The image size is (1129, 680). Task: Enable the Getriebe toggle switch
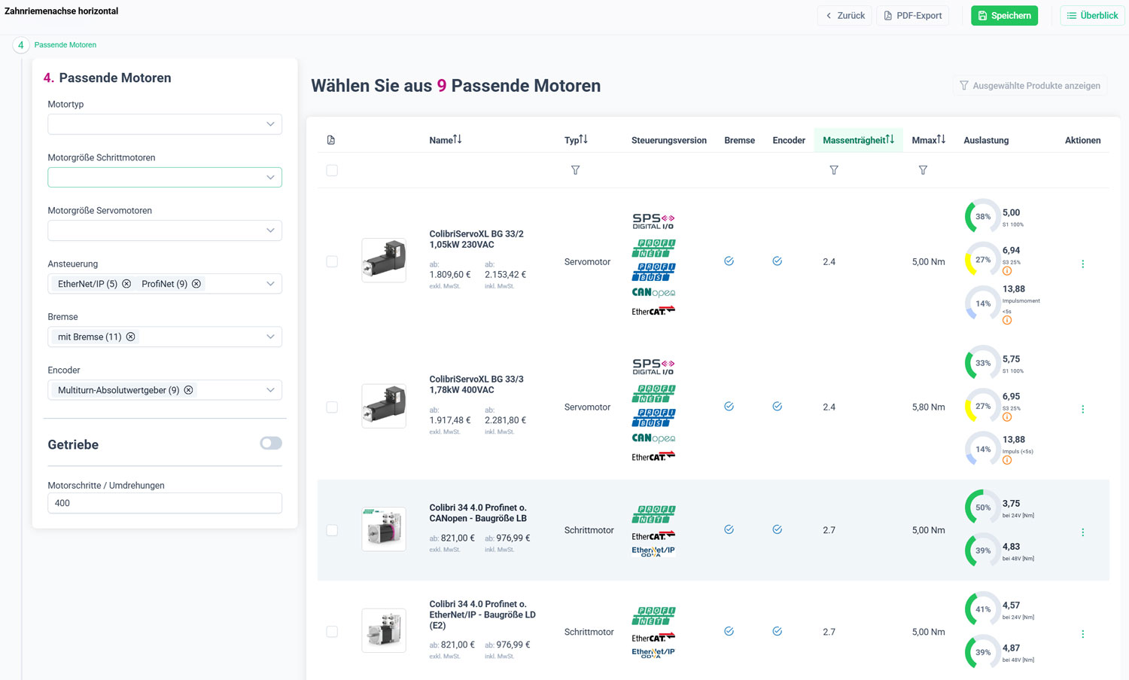(270, 444)
